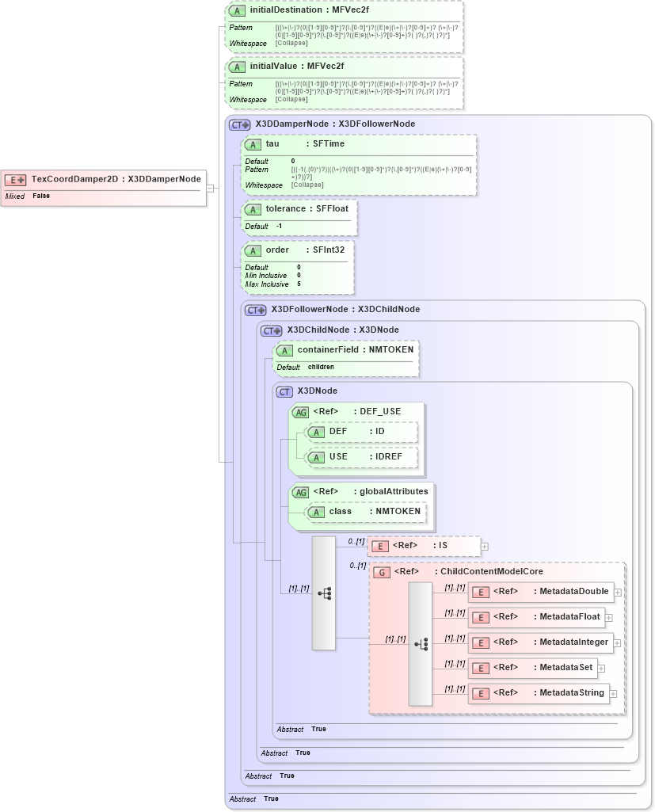Click the E icon of MetadataDouble
The width and height of the screenshot is (655, 812).
[x=481, y=593]
